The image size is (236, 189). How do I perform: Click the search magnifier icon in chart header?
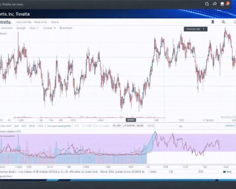224,22
